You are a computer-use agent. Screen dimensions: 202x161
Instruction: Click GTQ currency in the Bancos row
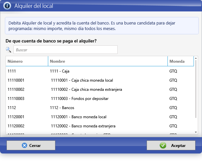173,108
